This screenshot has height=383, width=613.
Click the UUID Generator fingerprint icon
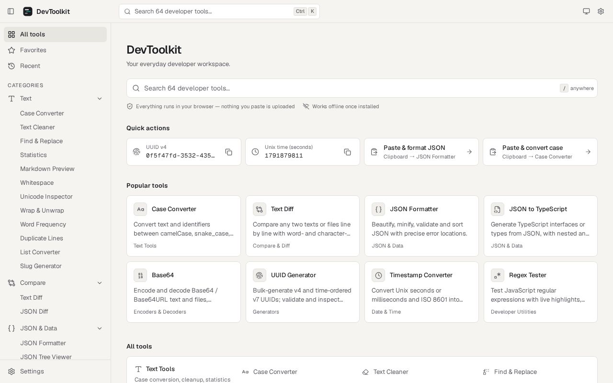click(260, 275)
